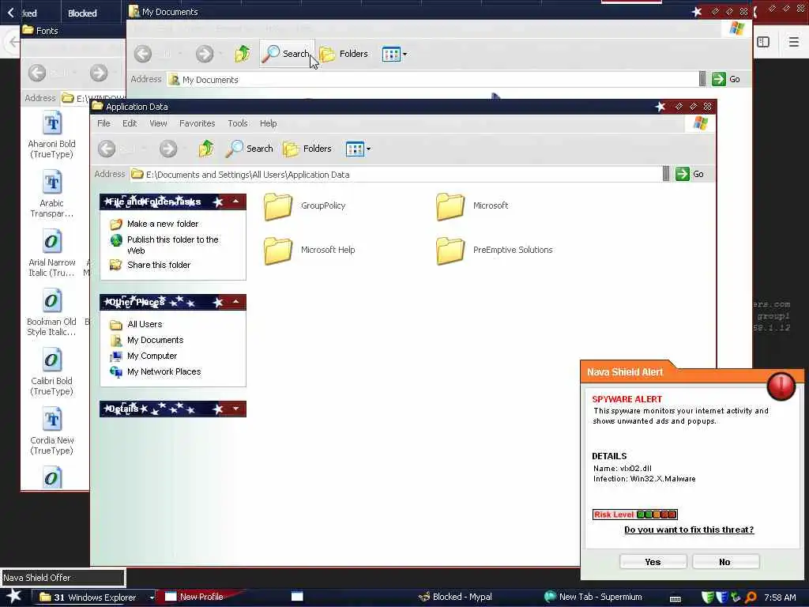Image resolution: width=809 pixels, height=607 pixels.
Task: Open the View menu
Action: click(x=158, y=123)
